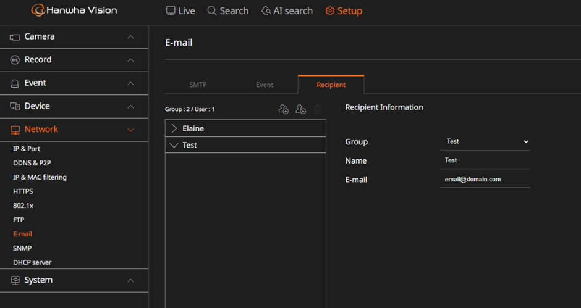Add a new recipient user icon

pyautogui.click(x=300, y=109)
